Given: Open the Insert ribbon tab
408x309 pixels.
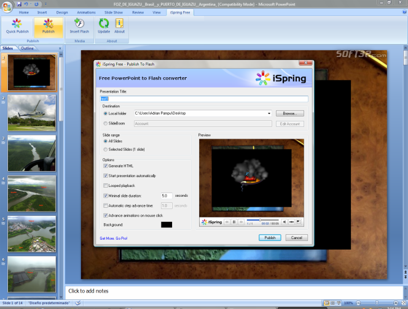Looking at the screenshot, I should [42, 12].
